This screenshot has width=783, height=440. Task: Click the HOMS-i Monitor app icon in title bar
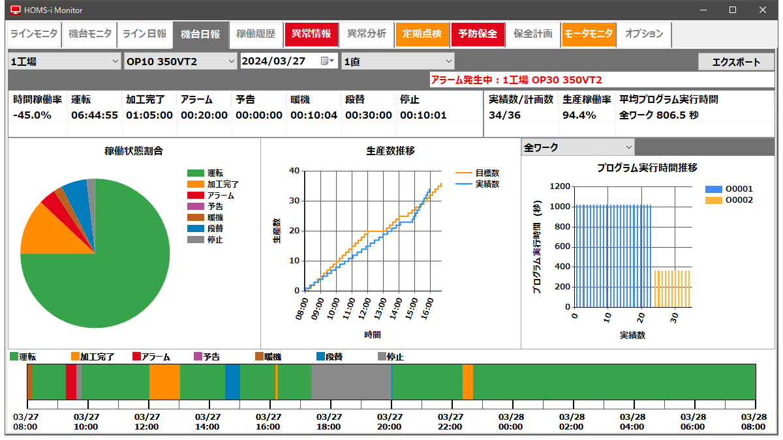tap(16, 10)
